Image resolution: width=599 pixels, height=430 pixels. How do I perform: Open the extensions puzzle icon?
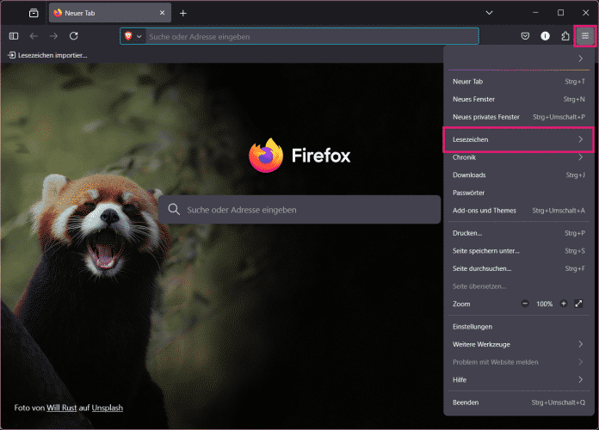(565, 36)
